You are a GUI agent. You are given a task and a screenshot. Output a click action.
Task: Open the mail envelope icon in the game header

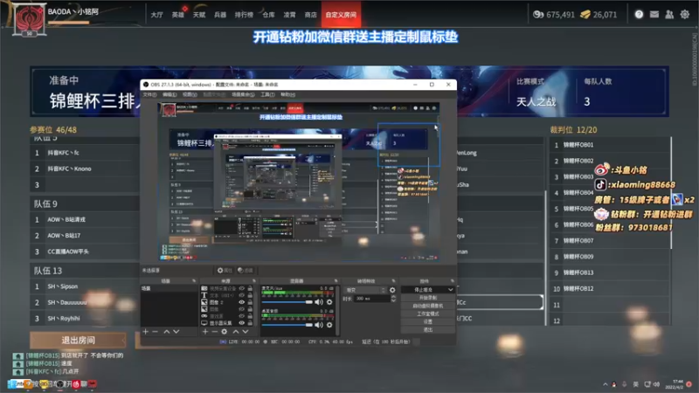click(x=654, y=14)
